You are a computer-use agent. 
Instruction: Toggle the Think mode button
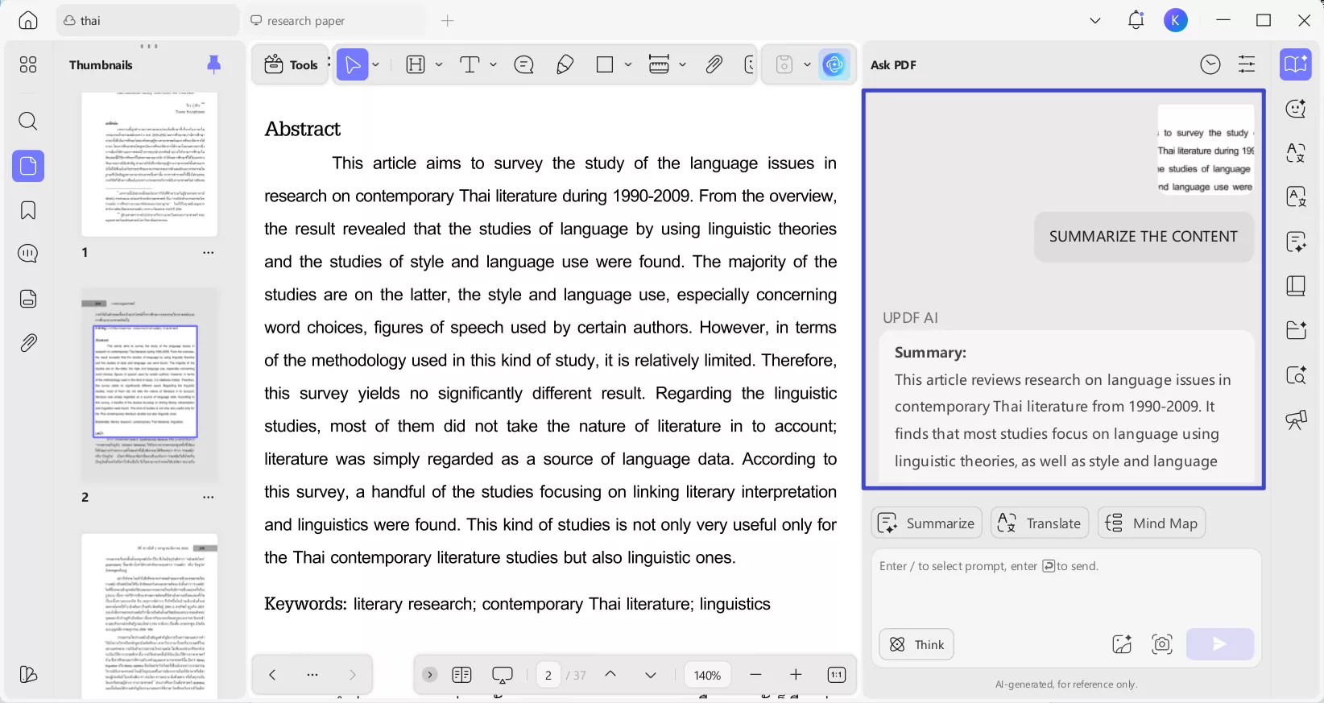pyautogui.click(x=916, y=644)
